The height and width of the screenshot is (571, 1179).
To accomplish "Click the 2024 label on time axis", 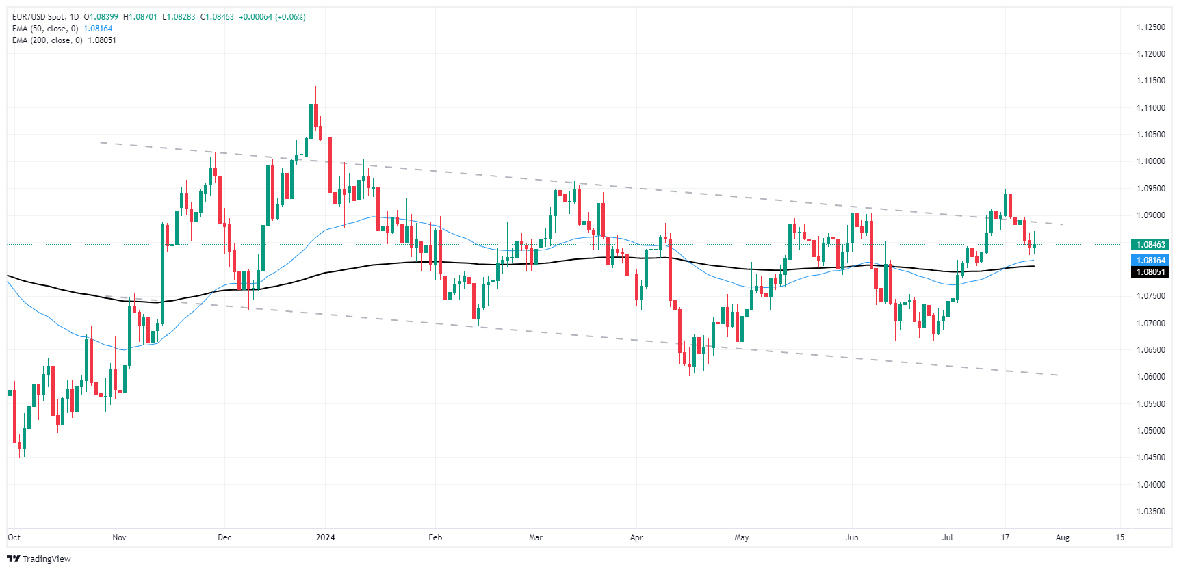I will [325, 537].
